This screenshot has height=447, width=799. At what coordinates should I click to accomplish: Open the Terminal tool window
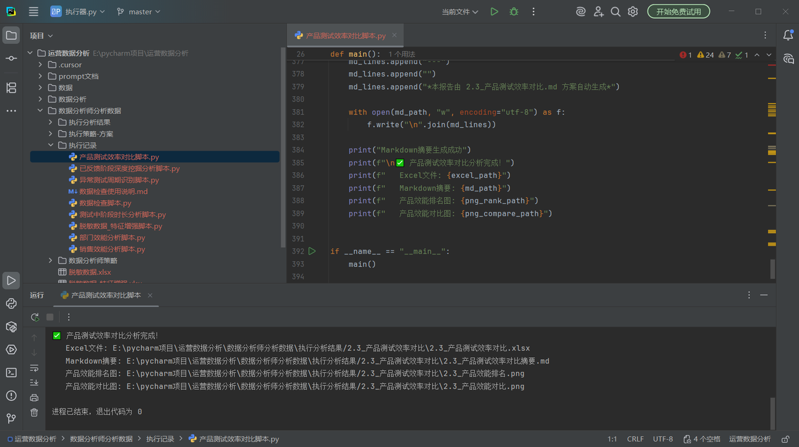(x=11, y=373)
